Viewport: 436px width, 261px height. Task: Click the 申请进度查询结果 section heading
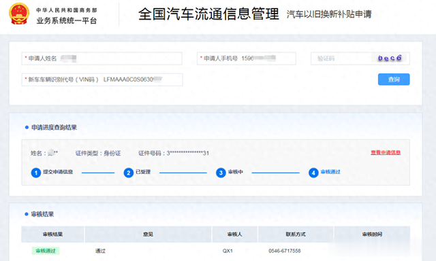point(54,127)
